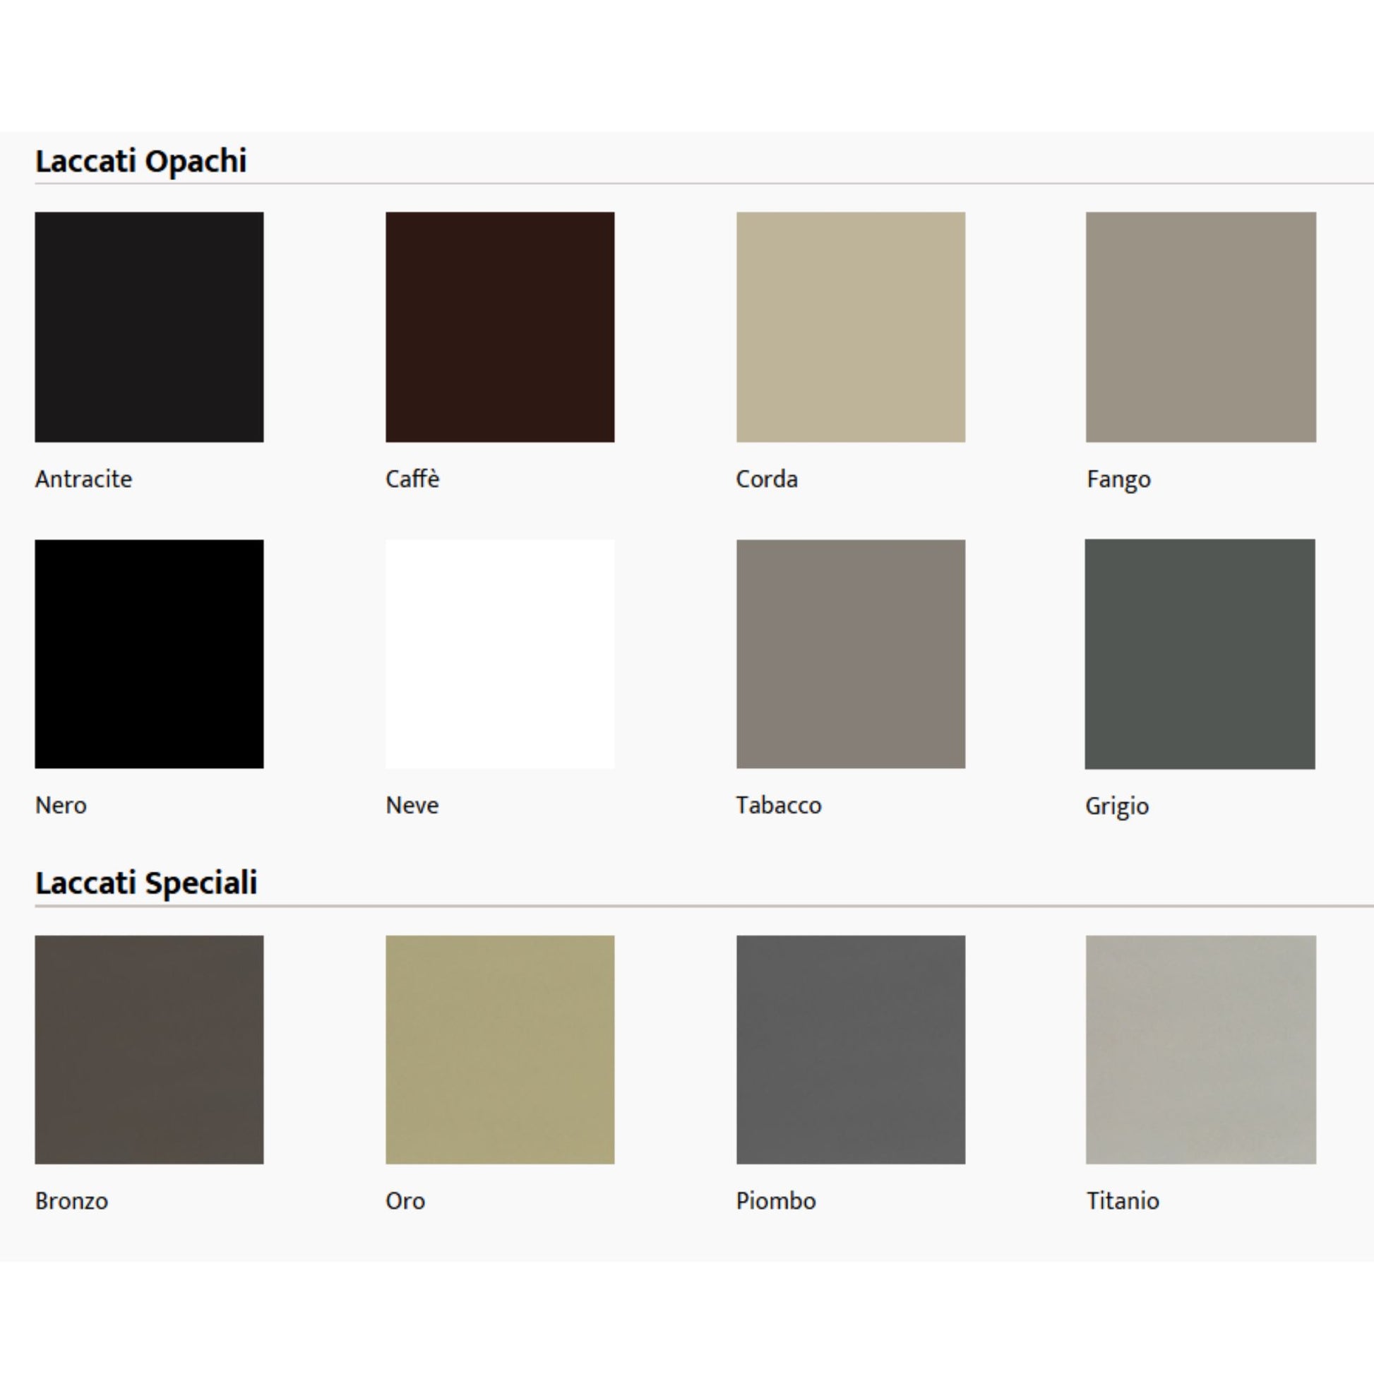
Task: Click the Antracite text label
Action: pyautogui.click(x=83, y=479)
